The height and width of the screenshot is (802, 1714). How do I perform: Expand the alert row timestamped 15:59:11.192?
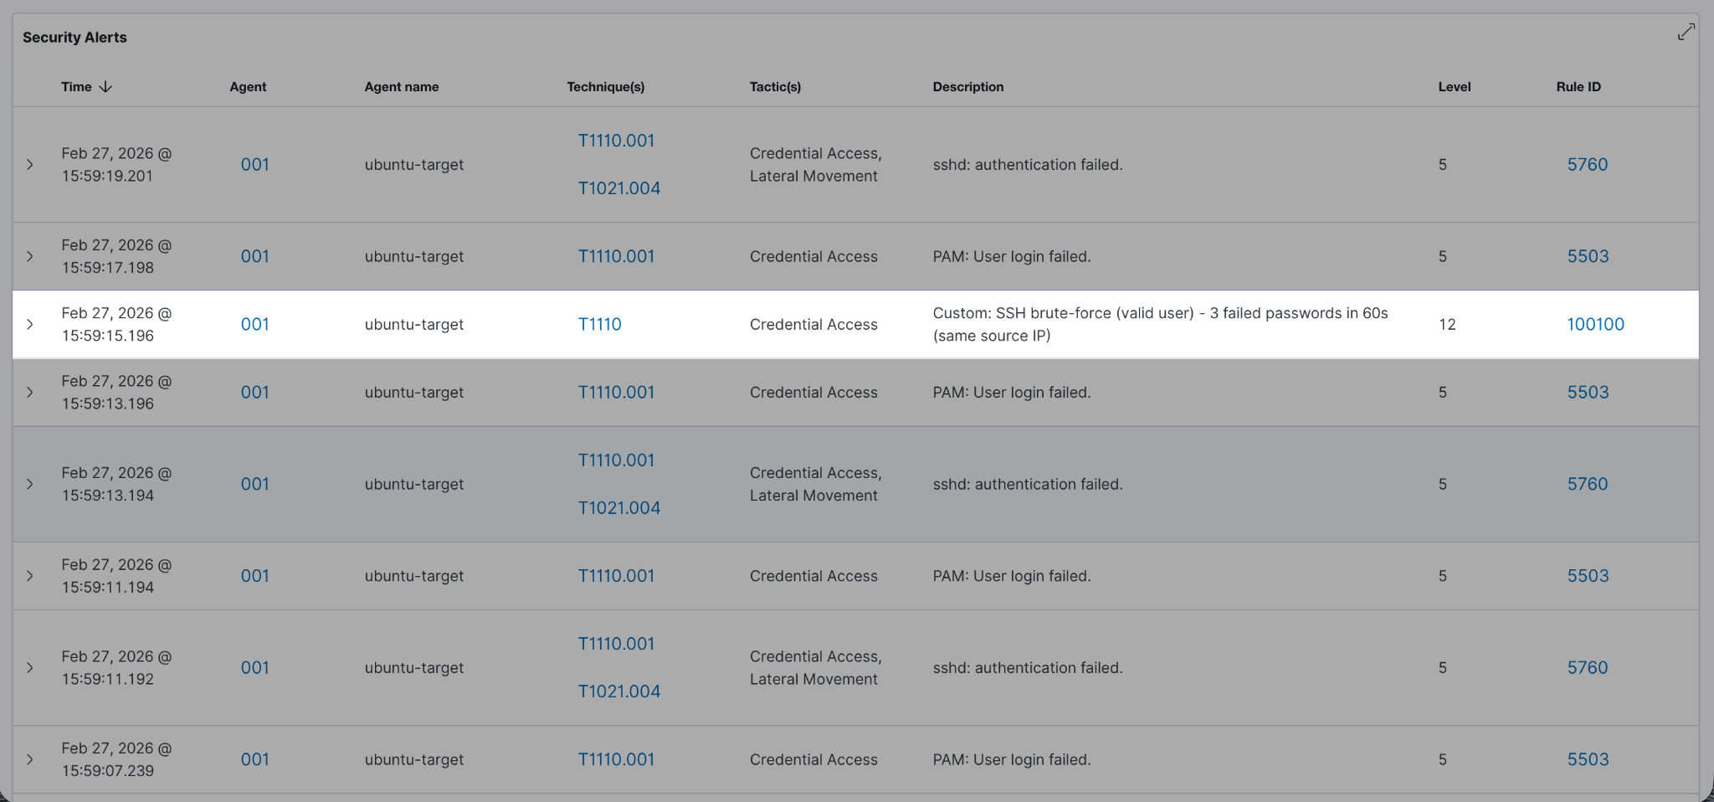click(x=30, y=668)
